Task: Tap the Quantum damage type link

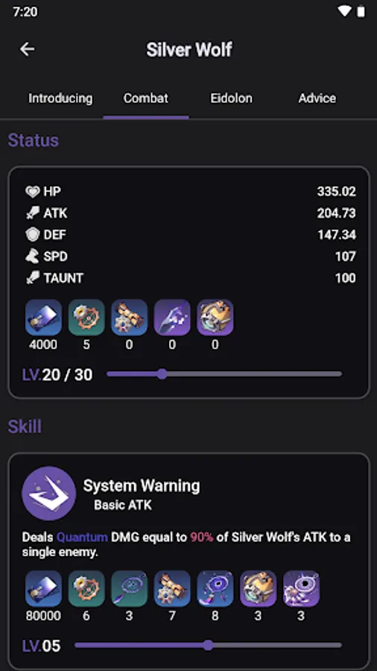Action: 82,537
